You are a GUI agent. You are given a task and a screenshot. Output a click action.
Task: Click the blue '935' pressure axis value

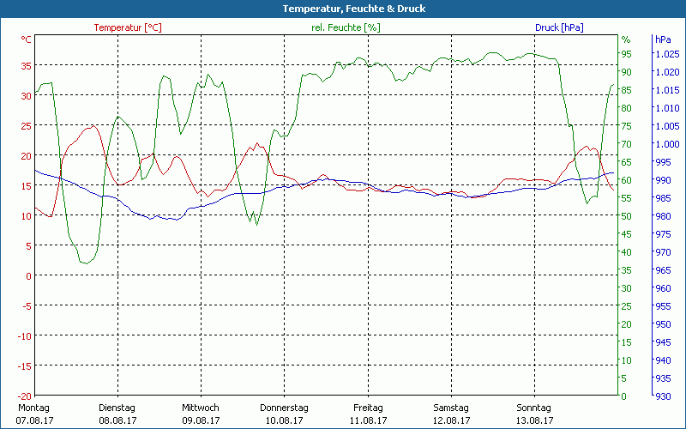[x=663, y=378]
